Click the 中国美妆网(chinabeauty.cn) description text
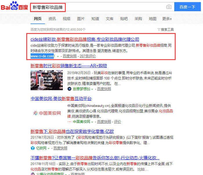The width and height of the screenshot is (203, 175). [120, 111]
